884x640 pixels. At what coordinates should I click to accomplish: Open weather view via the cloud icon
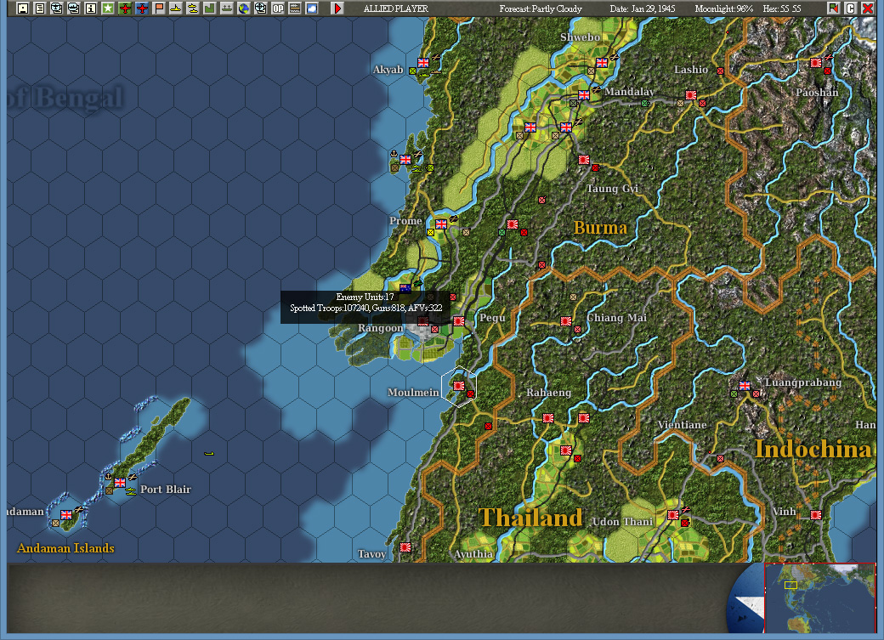(310, 8)
